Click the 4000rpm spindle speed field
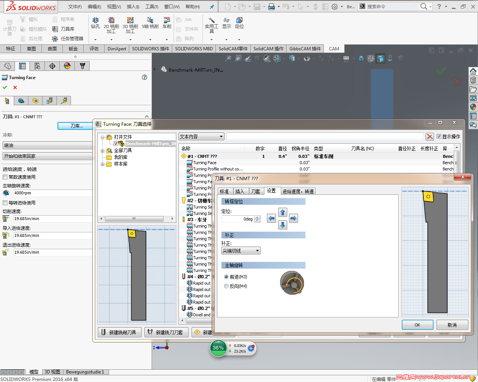This screenshot has height=382, width=478. tap(52, 193)
